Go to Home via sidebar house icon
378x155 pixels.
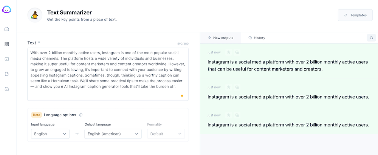pos(7,29)
